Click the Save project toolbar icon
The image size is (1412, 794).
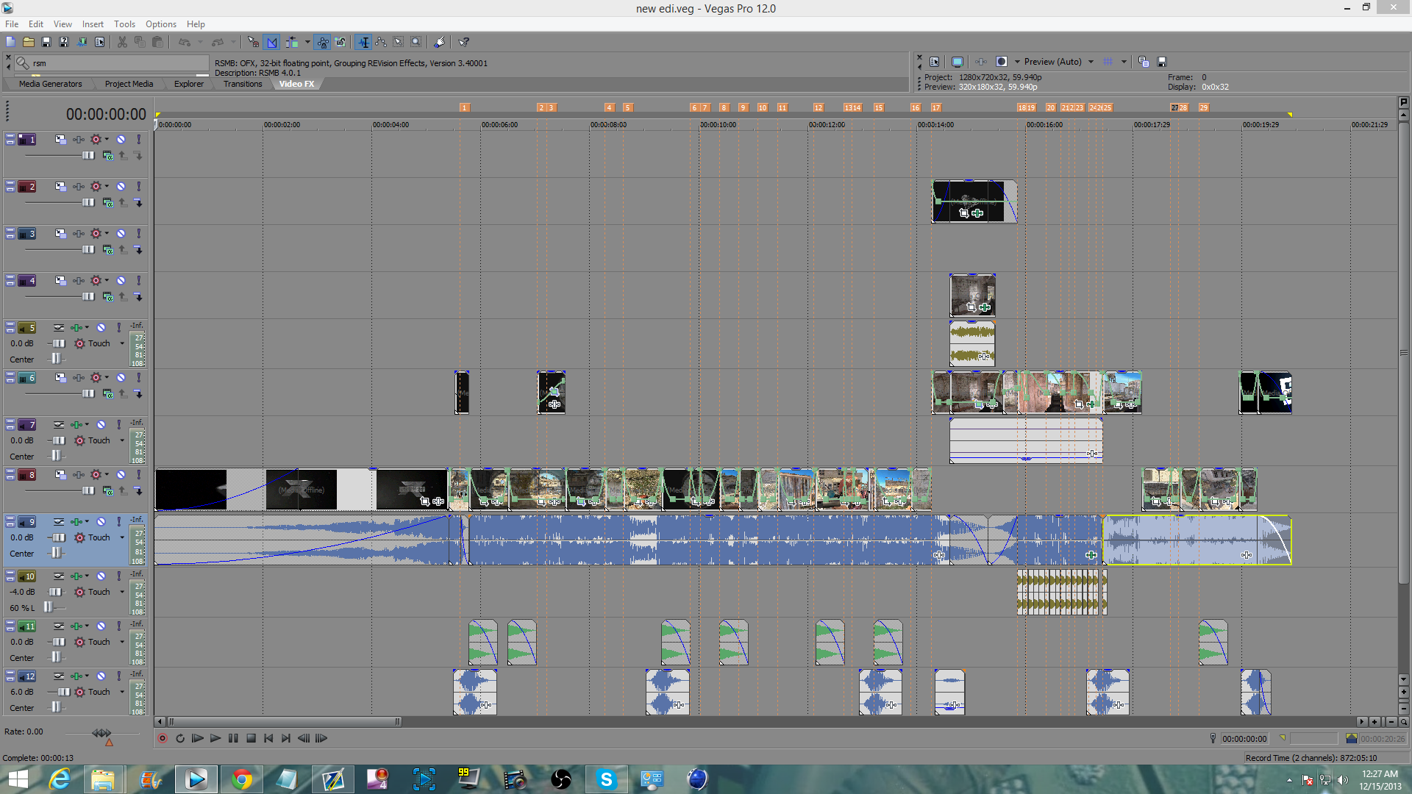46,43
